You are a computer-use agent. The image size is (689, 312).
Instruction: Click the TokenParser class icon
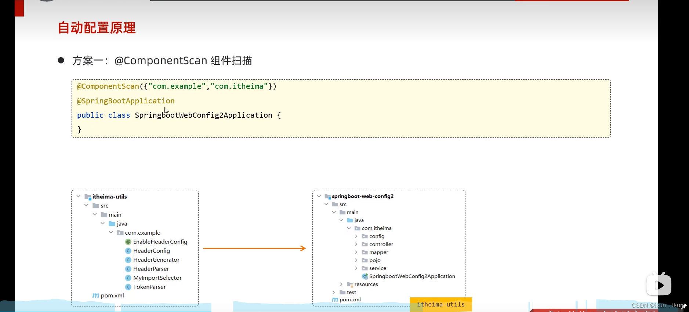click(x=128, y=287)
